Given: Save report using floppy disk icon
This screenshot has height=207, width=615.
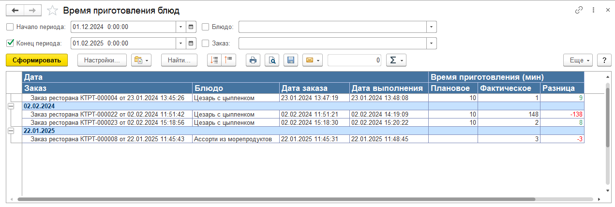Looking at the screenshot, I should (x=291, y=60).
